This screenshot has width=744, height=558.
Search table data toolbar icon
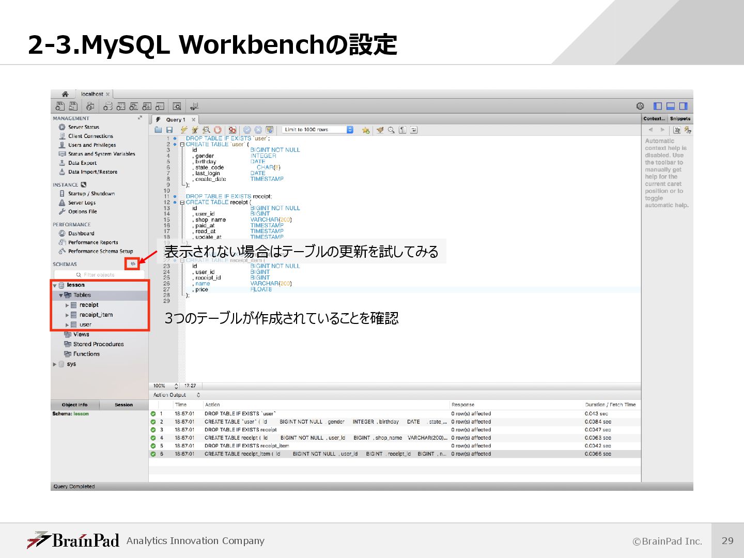(x=177, y=106)
